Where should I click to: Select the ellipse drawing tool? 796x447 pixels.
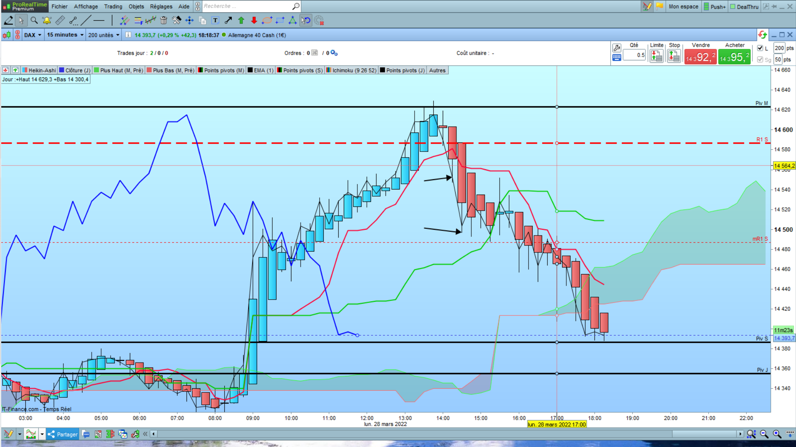tap(267, 20)
